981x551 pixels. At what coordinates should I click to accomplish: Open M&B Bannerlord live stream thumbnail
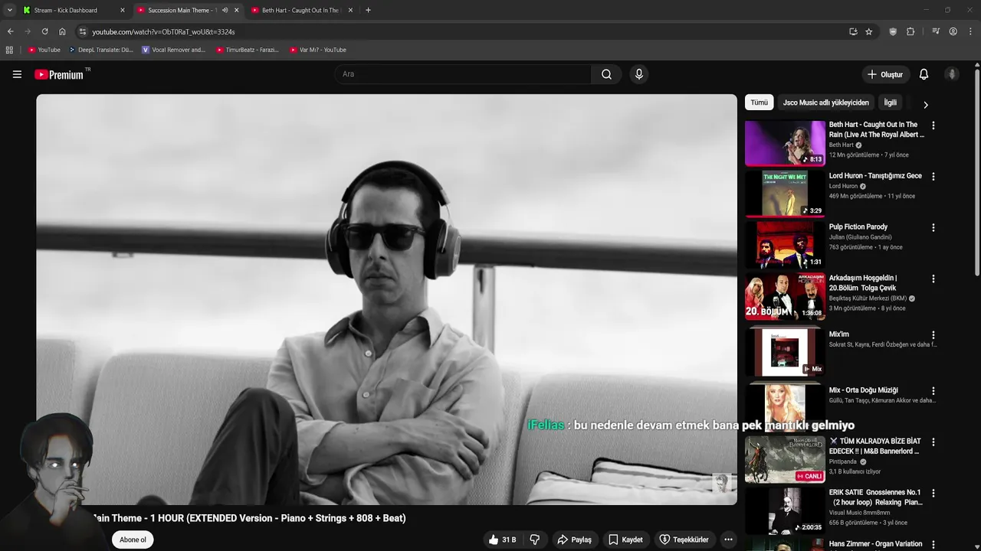point(785,459)
